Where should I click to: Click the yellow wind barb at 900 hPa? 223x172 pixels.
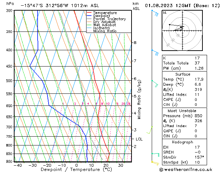(x=155, y=162)
